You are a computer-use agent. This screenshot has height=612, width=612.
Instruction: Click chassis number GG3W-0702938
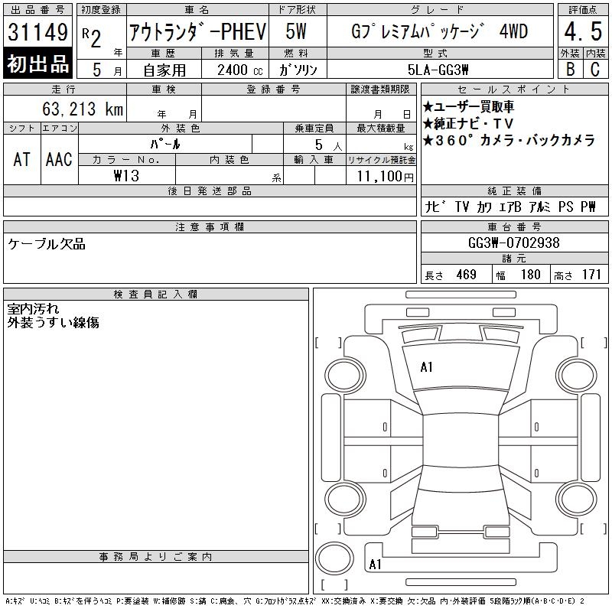513,243
